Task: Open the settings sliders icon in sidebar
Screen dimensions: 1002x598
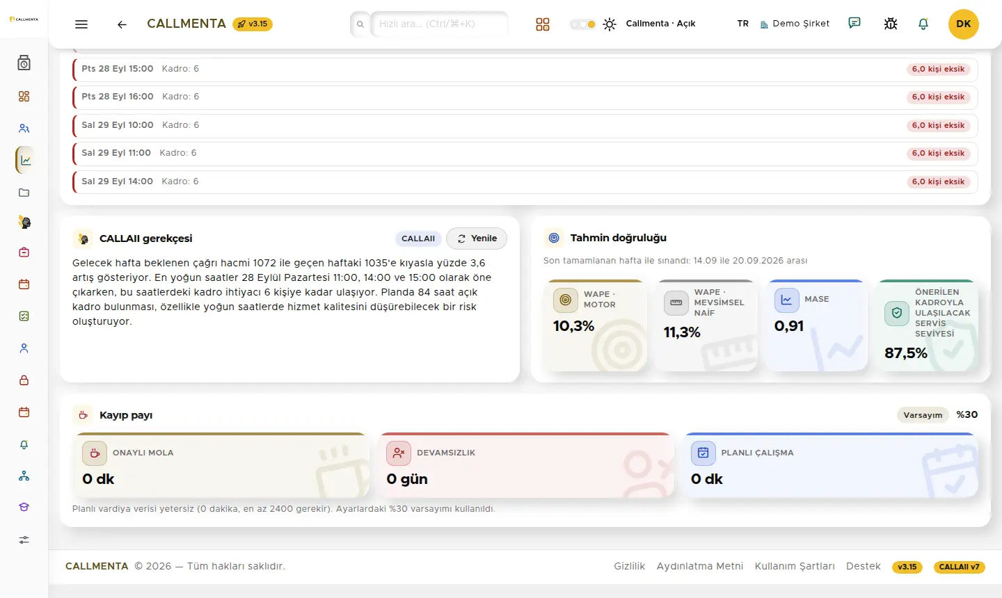Action: (24, 540)
